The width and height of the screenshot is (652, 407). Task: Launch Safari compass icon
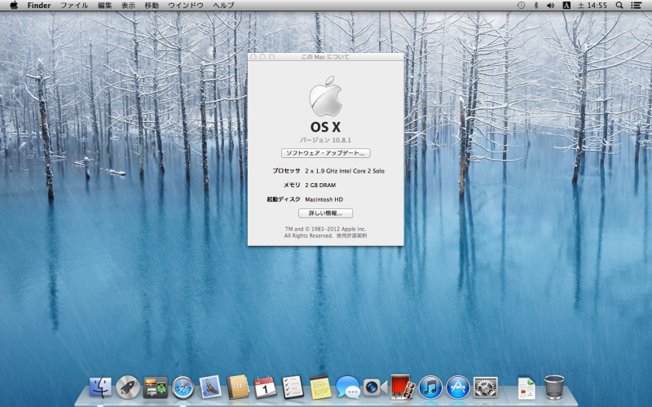(183, 387)
